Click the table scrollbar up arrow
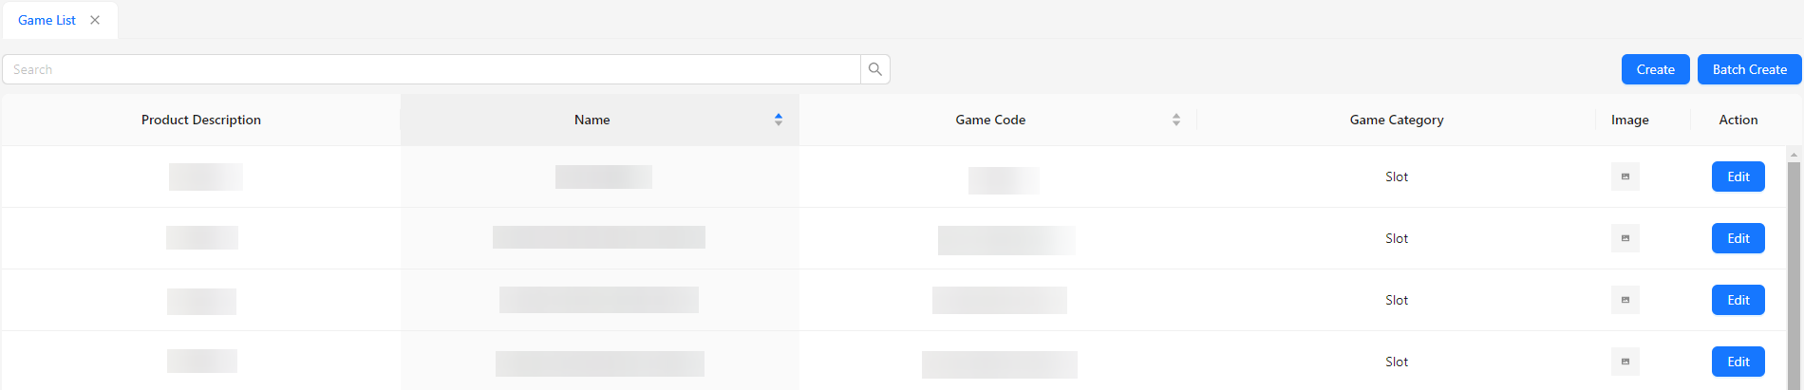Viewport: 1804px width, 390px height. point(1794,154)
